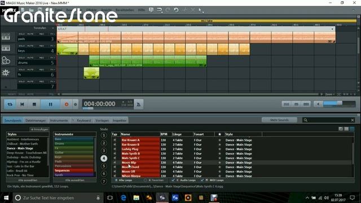The width and height of the screenshot is (361, 203).
Task: Pause playback with the pause button
Action: [x=50, y=104]
